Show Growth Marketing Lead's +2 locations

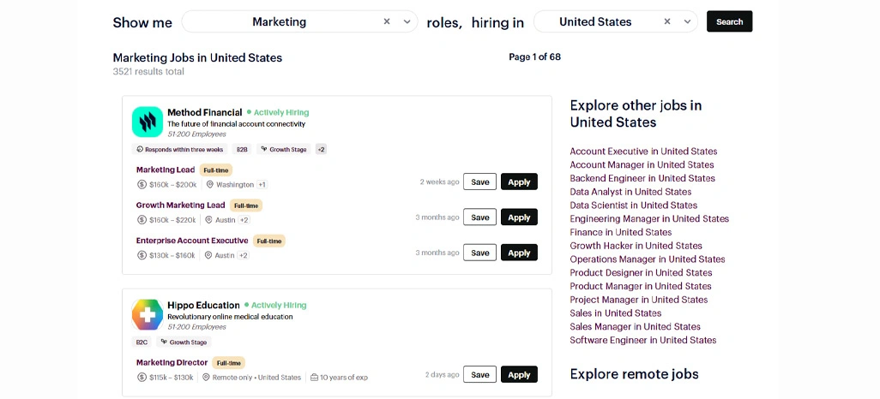pyautogui.click(x=244, y=220)
